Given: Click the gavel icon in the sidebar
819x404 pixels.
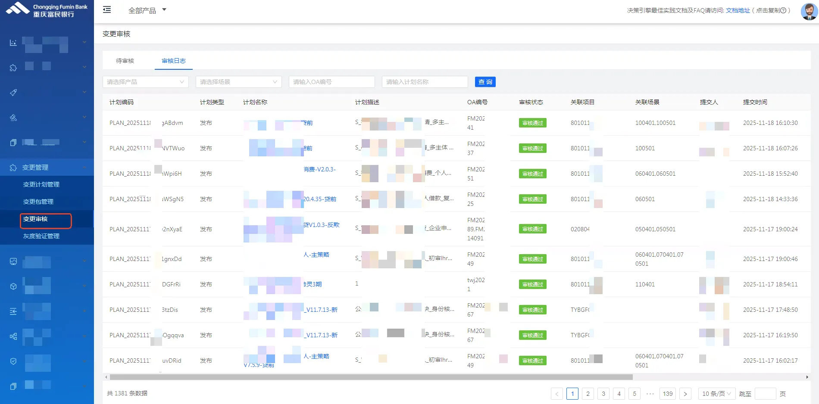Looking at the screenshot, I should click(13, 118).
